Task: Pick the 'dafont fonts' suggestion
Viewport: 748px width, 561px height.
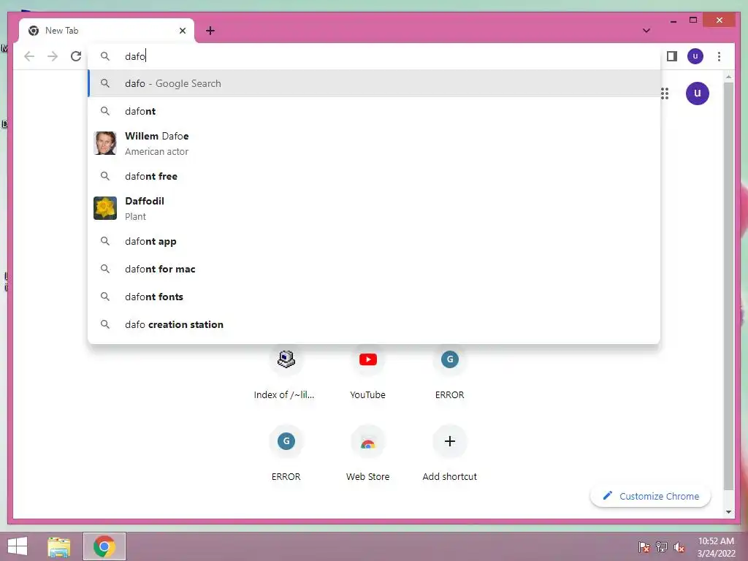Action: tap(374, 297)
